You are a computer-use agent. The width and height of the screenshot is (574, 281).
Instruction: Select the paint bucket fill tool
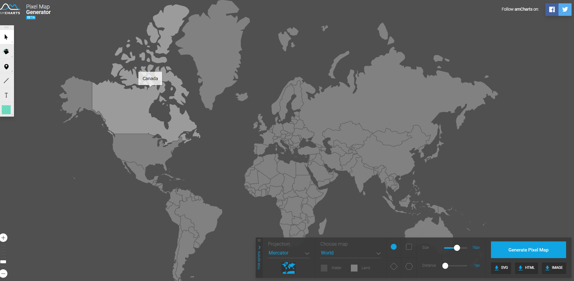tap(6, 51)
